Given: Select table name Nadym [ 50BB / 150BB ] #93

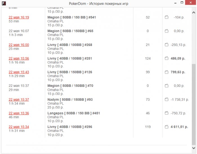Looking at the screenshot, I should pos(70,100).
